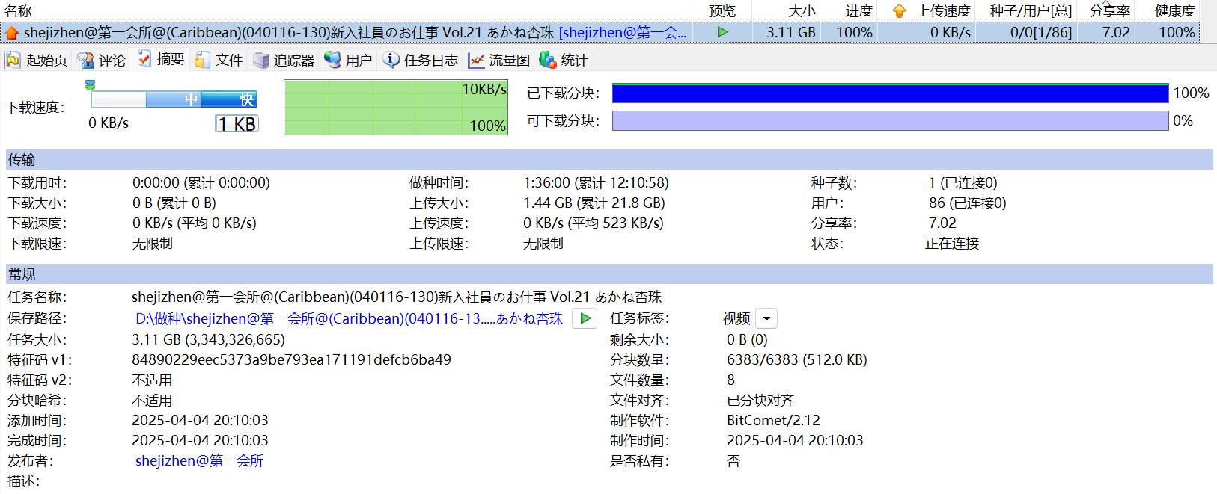Sort the task list by the 分享率 column
This screenshot has width=1217, height=494.
pyautogui.click(x=1109, y=10)
